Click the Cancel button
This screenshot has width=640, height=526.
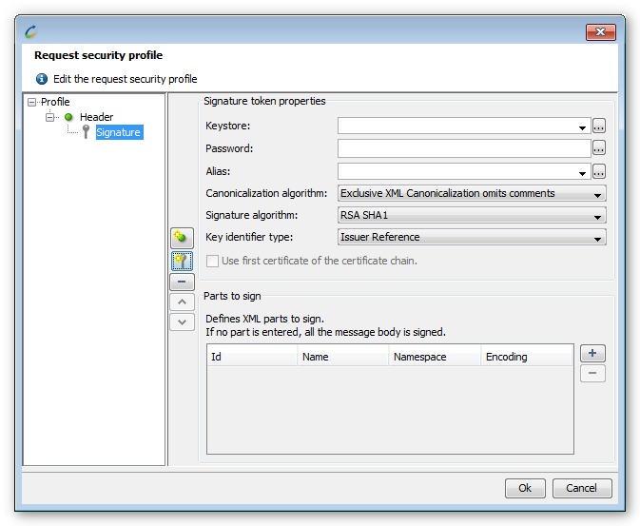tap(582, 488)
